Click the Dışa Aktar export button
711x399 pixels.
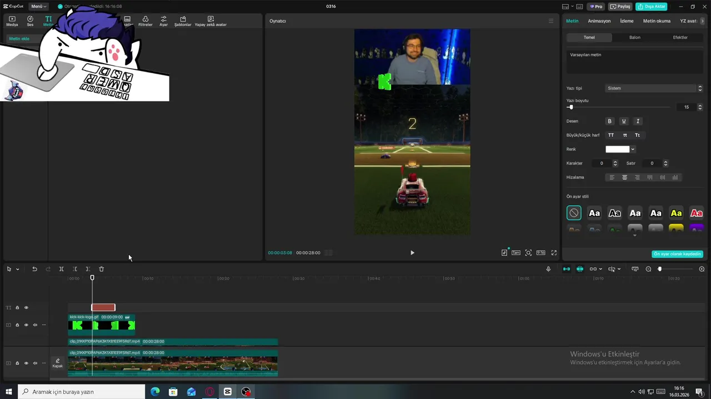pyautogui.click(x=651, y=7)
